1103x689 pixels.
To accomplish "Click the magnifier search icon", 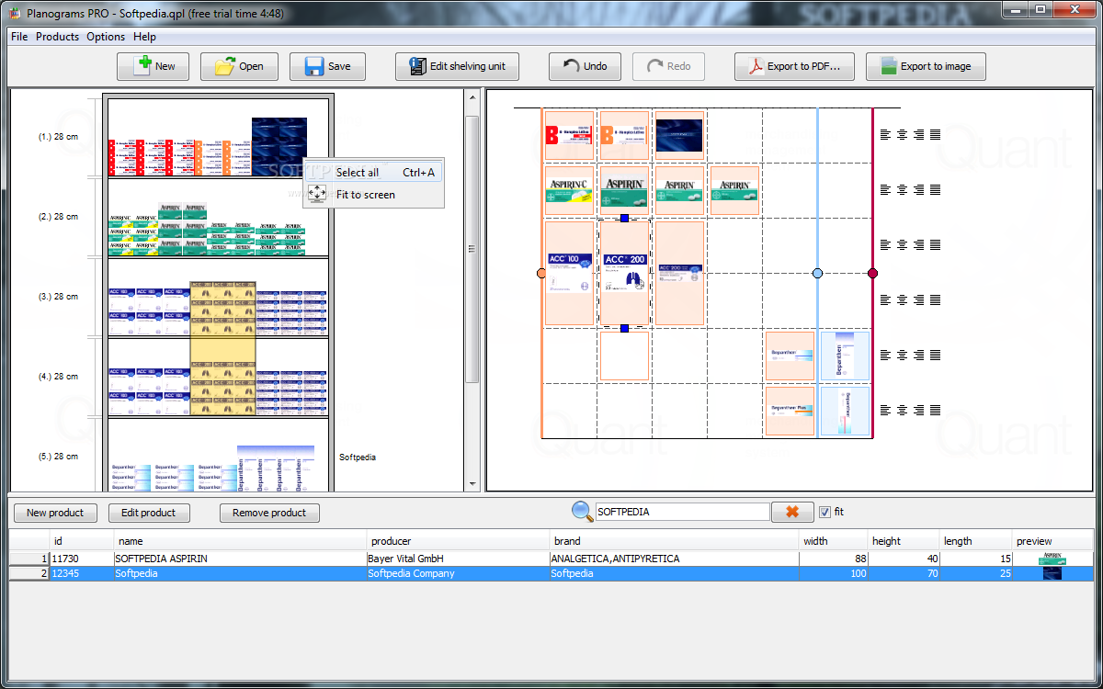I will click(x=583, y=512).
